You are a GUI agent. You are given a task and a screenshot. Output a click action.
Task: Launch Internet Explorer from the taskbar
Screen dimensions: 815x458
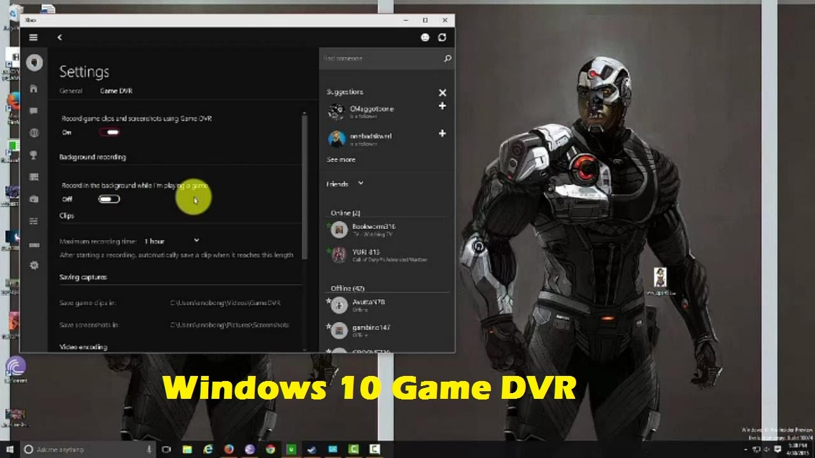pos(208,449)
